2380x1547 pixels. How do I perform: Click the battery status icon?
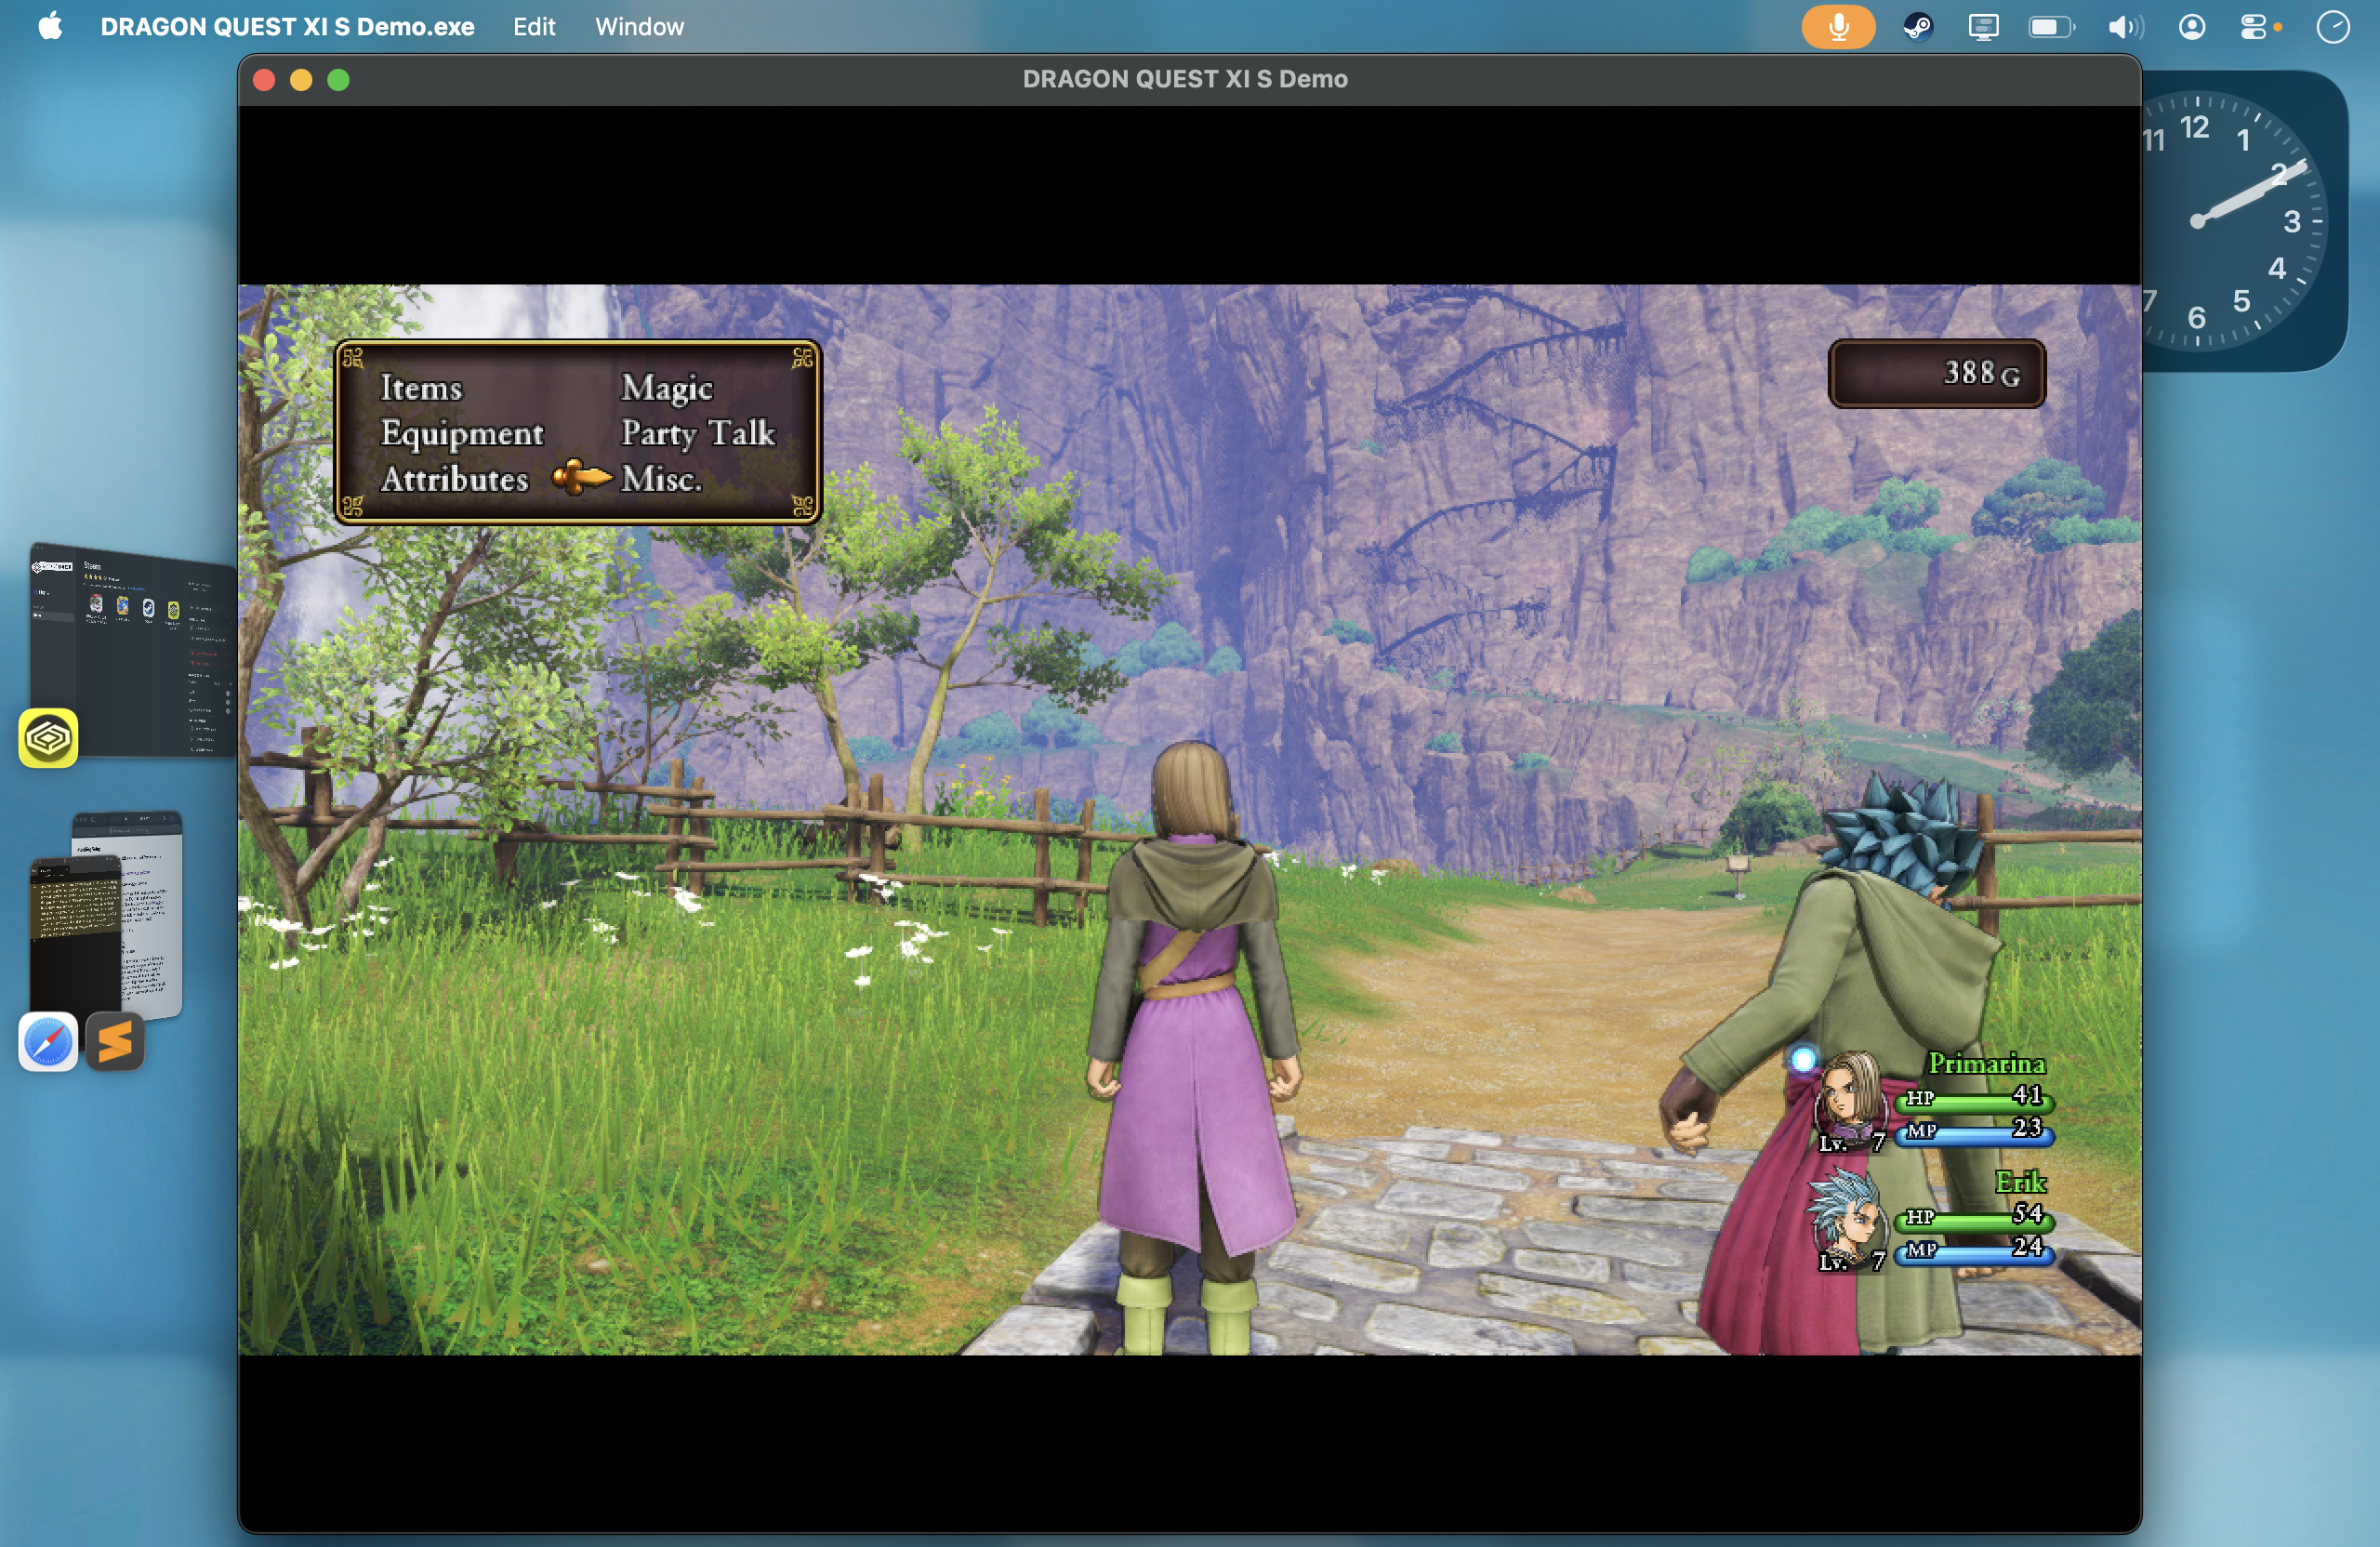[2050, 27]
